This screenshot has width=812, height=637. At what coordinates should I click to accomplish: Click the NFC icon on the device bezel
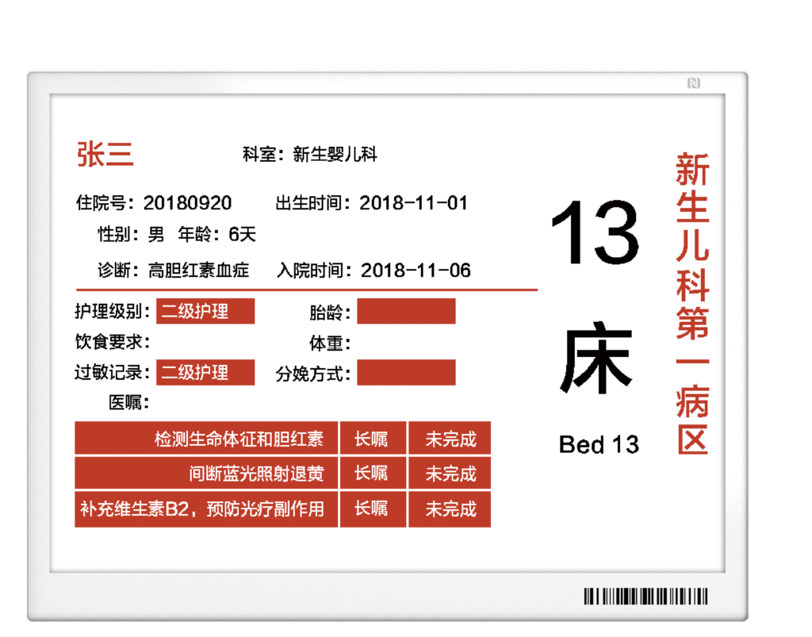693,83
